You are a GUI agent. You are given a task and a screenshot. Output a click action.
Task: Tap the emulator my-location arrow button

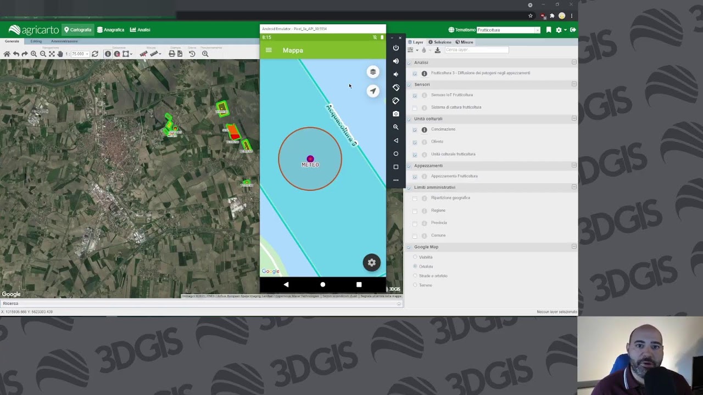373,91
